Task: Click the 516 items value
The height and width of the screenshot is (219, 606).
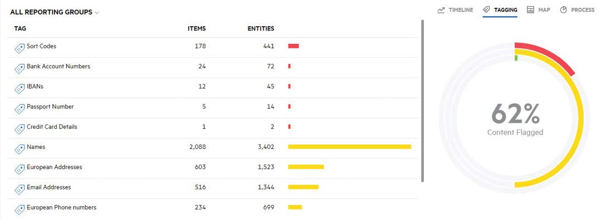Action: click(x=200, y=187)
